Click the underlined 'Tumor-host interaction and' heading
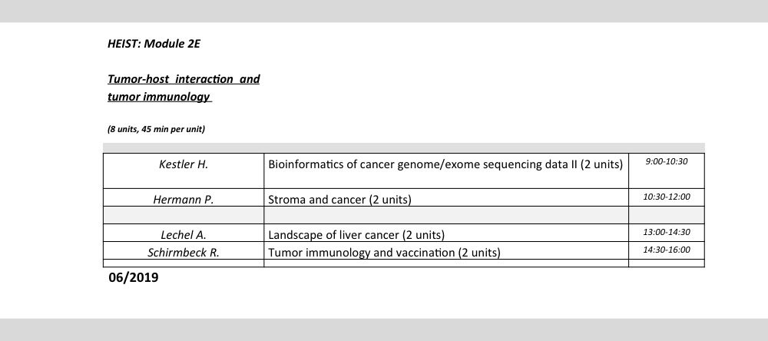 point(184,79)
